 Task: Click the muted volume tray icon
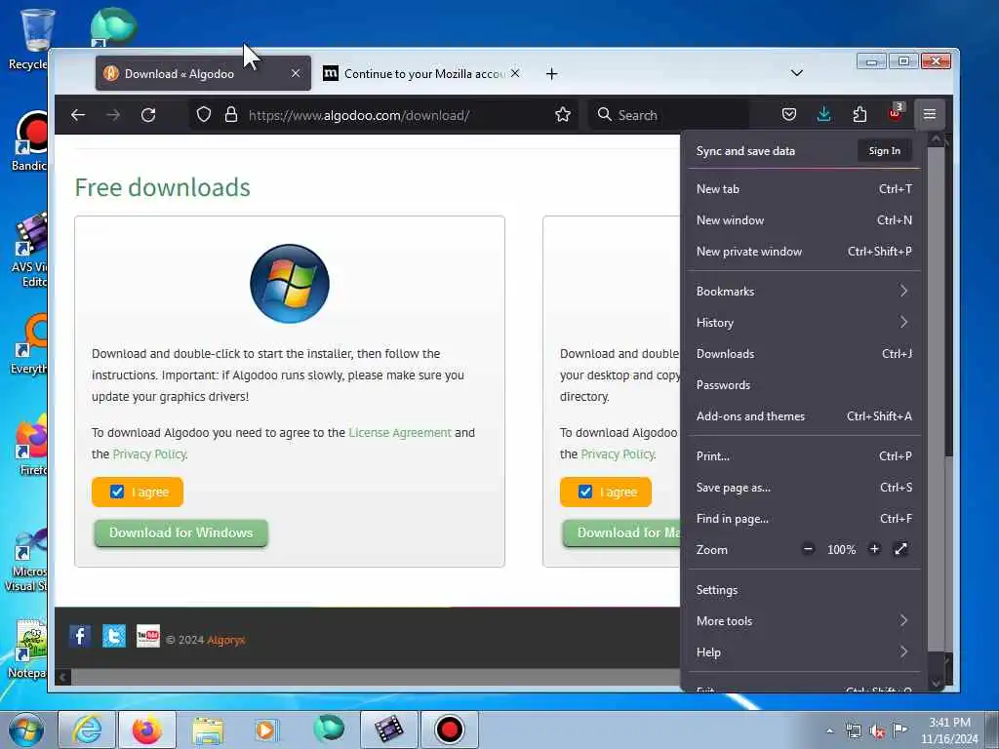[x=877, y=731]
